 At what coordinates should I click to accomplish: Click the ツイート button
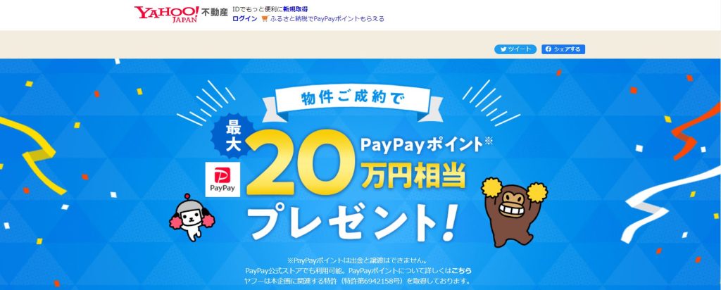(515, 49)
